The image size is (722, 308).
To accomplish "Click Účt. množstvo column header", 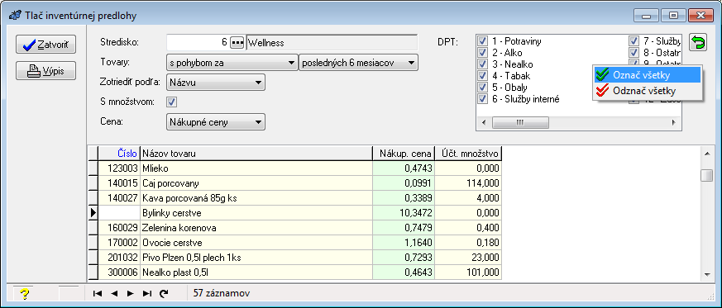I will [468, 154].
